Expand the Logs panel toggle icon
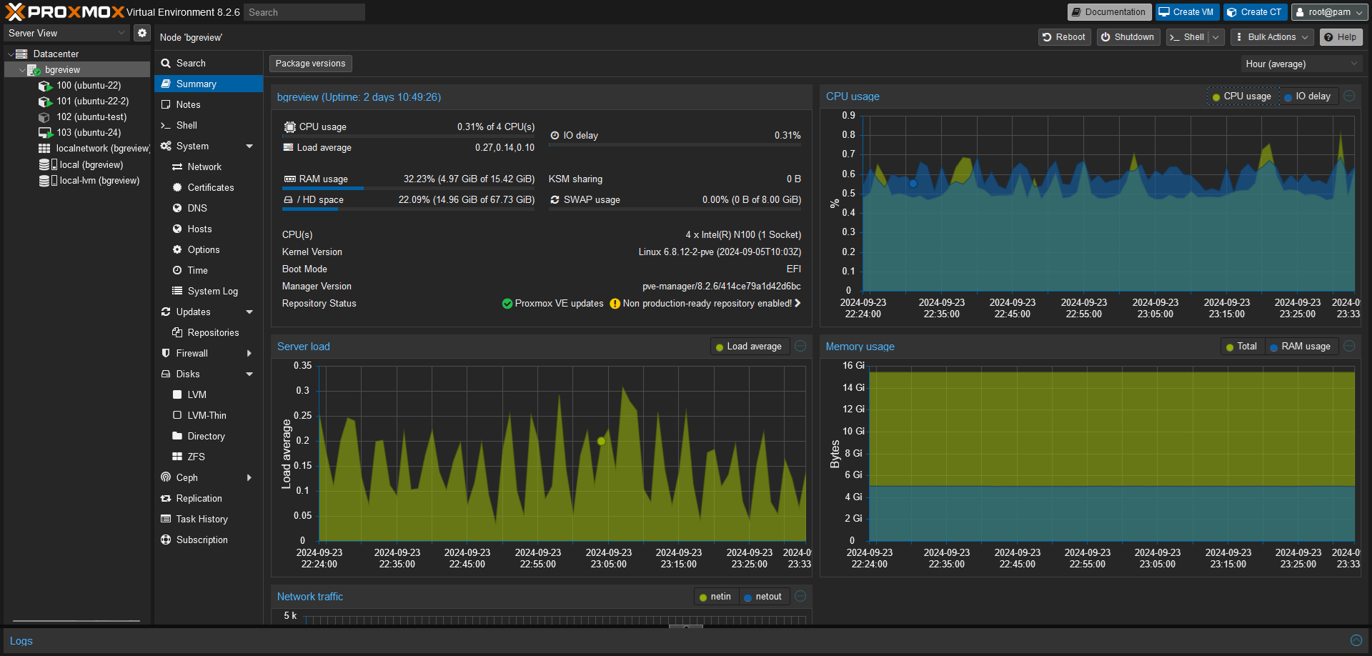 coord(1356,640)
